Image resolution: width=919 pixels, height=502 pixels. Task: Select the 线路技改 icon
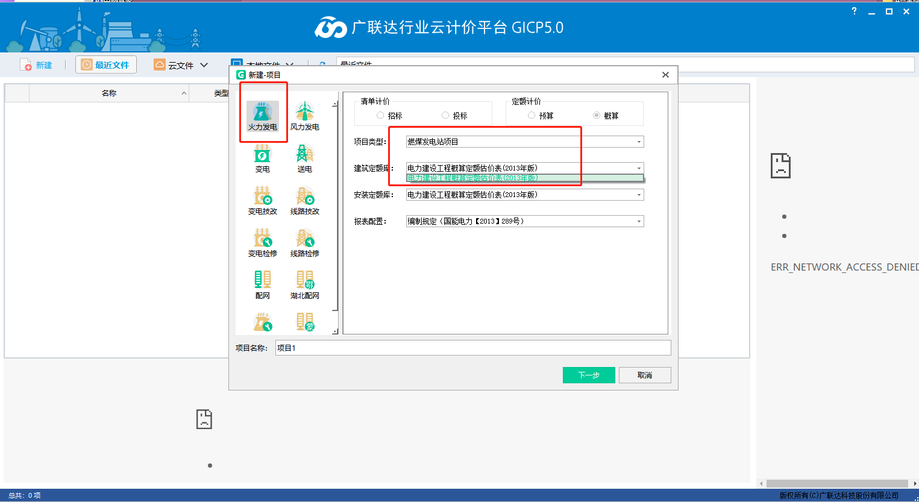coord(304,201)
